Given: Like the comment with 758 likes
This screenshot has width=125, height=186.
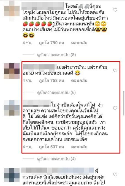Looking at the screenshot, I should 115,71.
